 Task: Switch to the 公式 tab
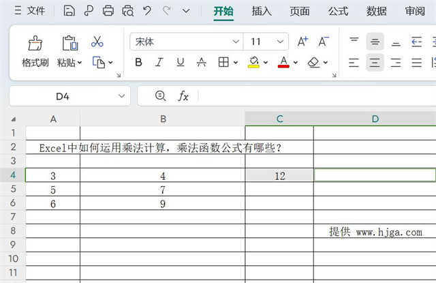[x=338, y=12]
